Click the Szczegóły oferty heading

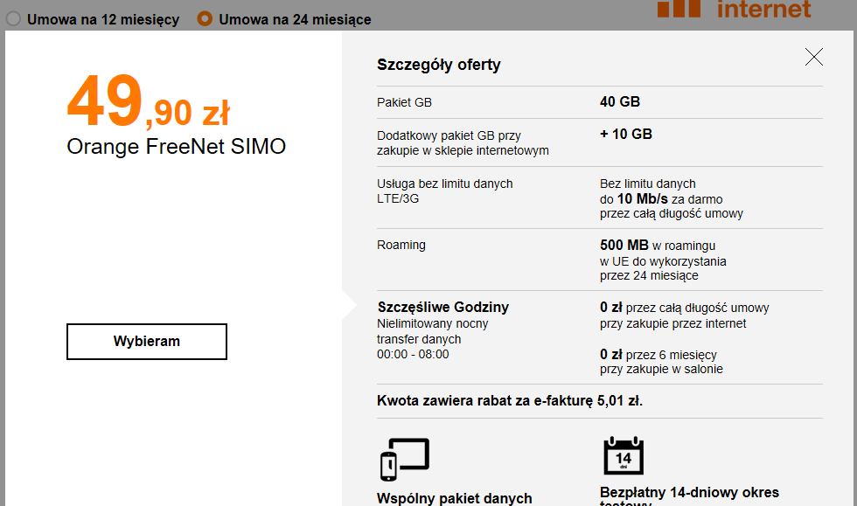click(438, 65)
